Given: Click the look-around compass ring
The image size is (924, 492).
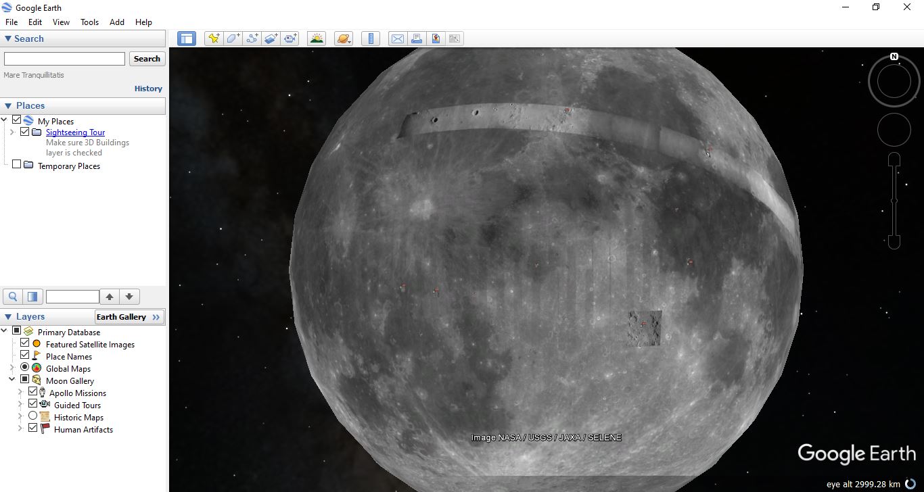Looking at the screenshot, I should pos(894,82).
